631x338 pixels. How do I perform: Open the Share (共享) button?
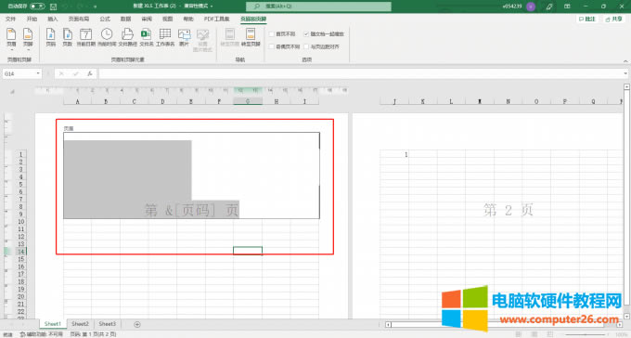pos(613,19)
